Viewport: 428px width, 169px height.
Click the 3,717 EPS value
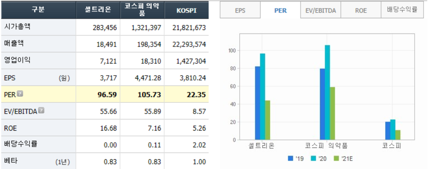pyautogui.click(x=108, y=78)
